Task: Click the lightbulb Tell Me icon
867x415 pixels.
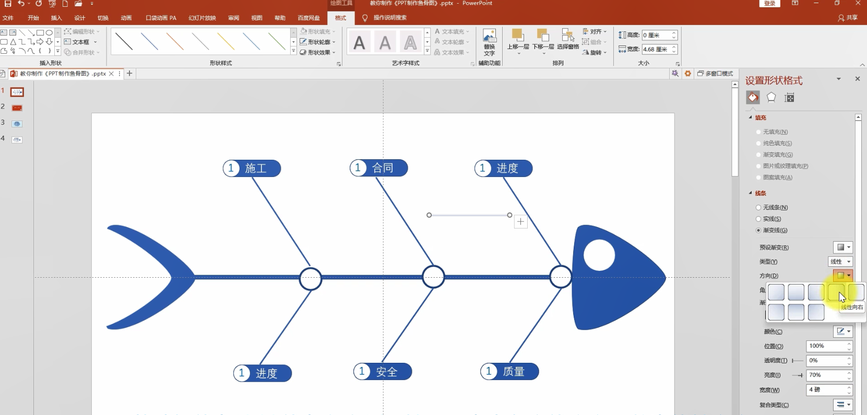Action: click(365, 18)
